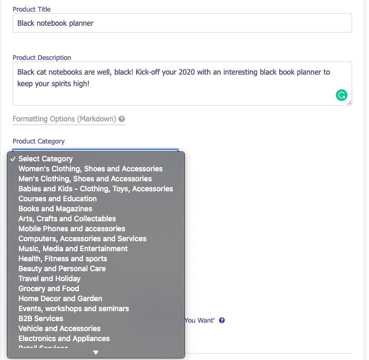This screenshot has width=369, height=360.
Task: Select Health, Fitness and sports
Action: (x=63, y=259)
